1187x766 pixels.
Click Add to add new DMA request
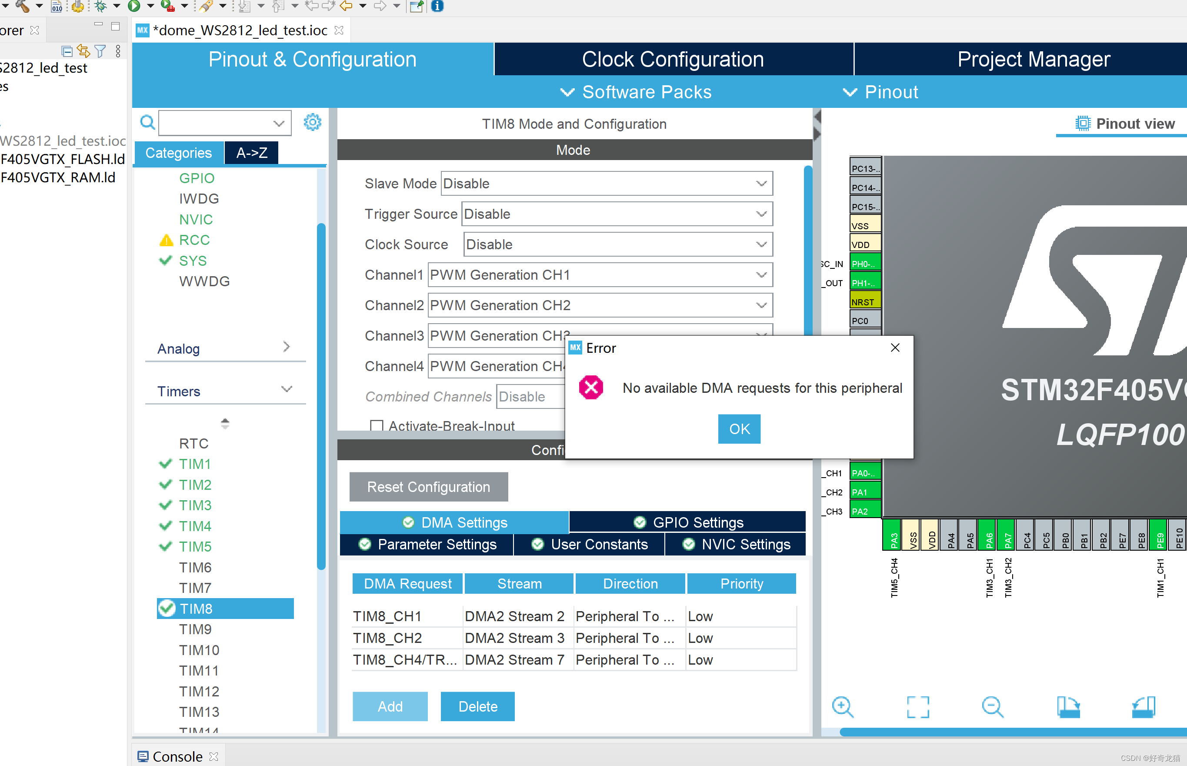pyautogui.click(x=390, y=706)
